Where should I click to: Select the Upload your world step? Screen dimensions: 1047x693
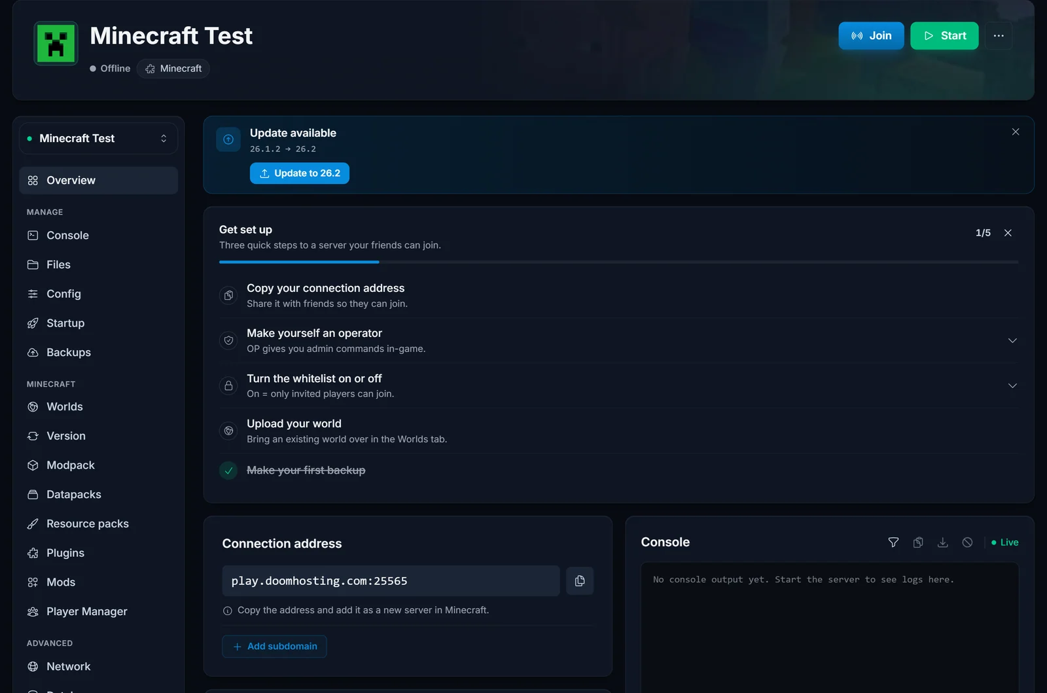coord(618,431)
